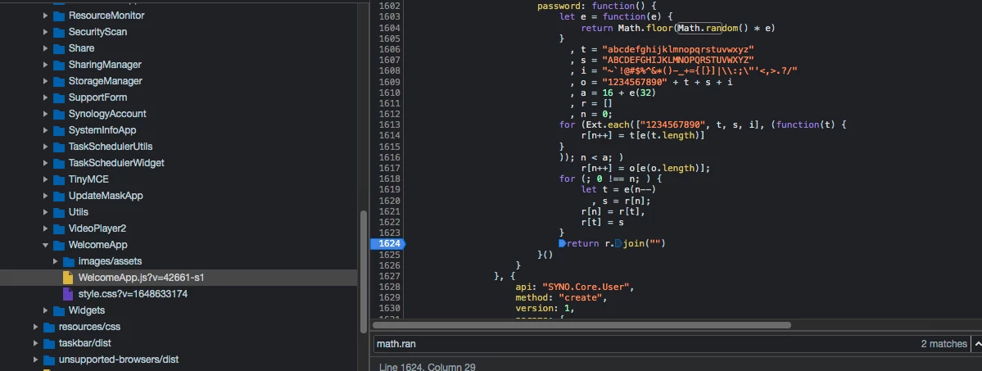
Task: Toggle the breakpoint on line 1624
Action: 388,243
